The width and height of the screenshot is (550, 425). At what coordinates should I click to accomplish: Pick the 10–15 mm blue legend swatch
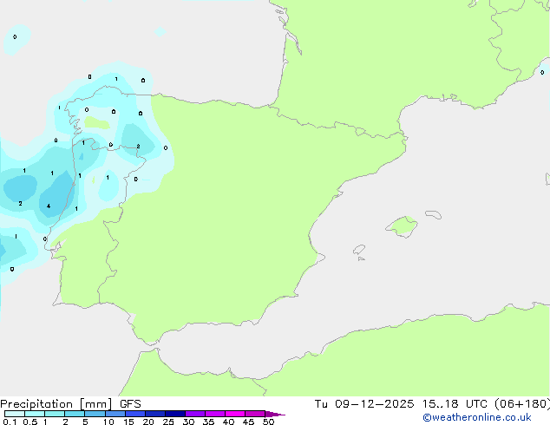point(115,414)
